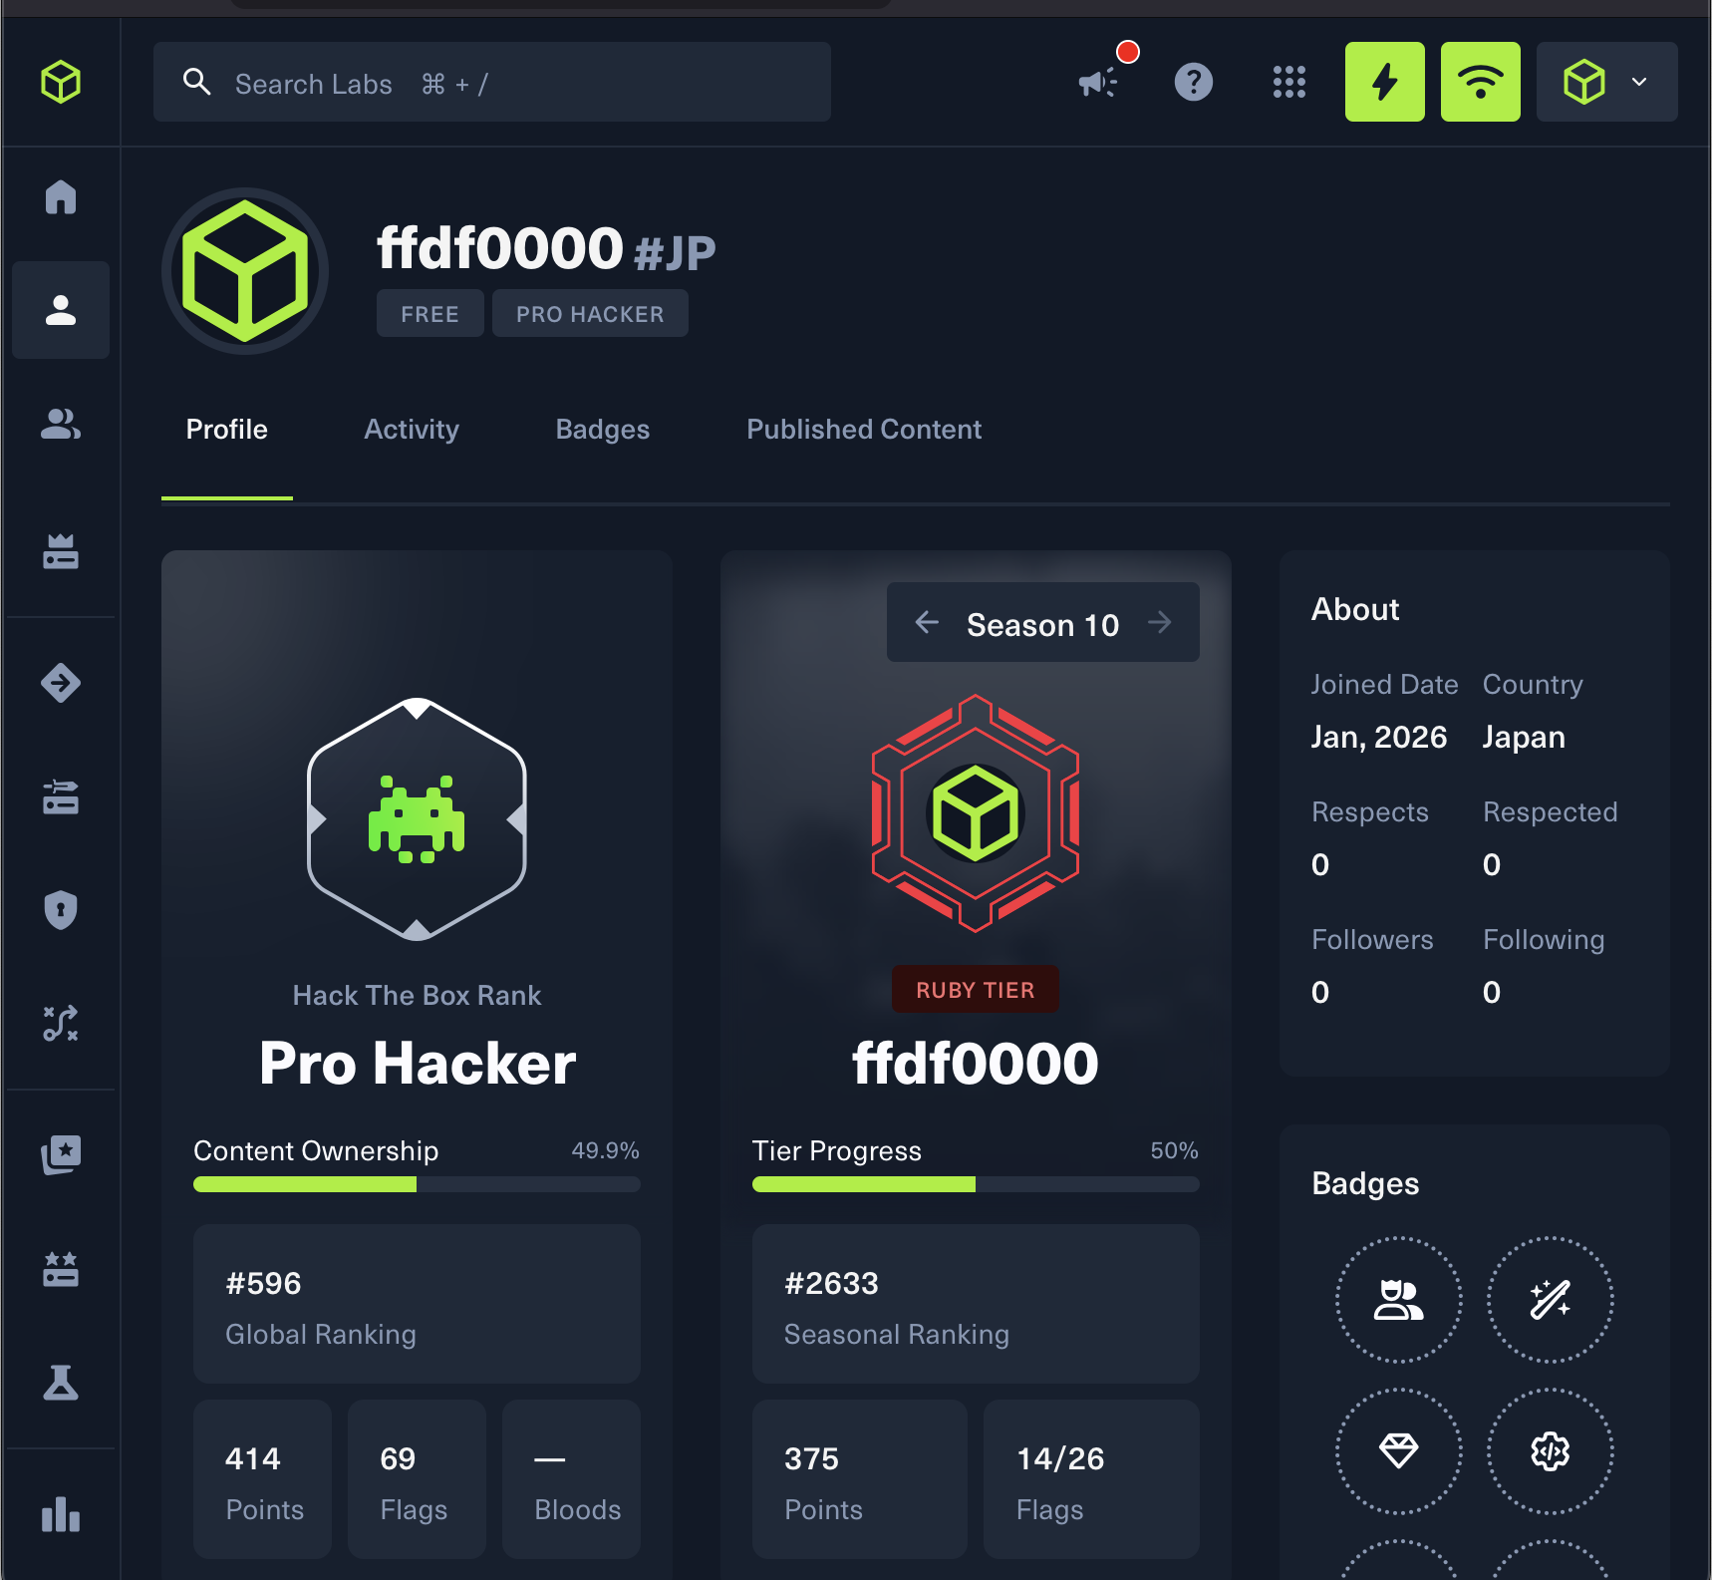The height and width of the screenshot is (1580, 1712).
Task: Click the Ruby tier hexagon emblem
Action: pos(976,813)
